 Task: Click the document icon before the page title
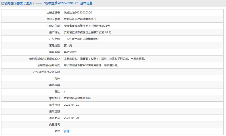(x=3, y=3)
